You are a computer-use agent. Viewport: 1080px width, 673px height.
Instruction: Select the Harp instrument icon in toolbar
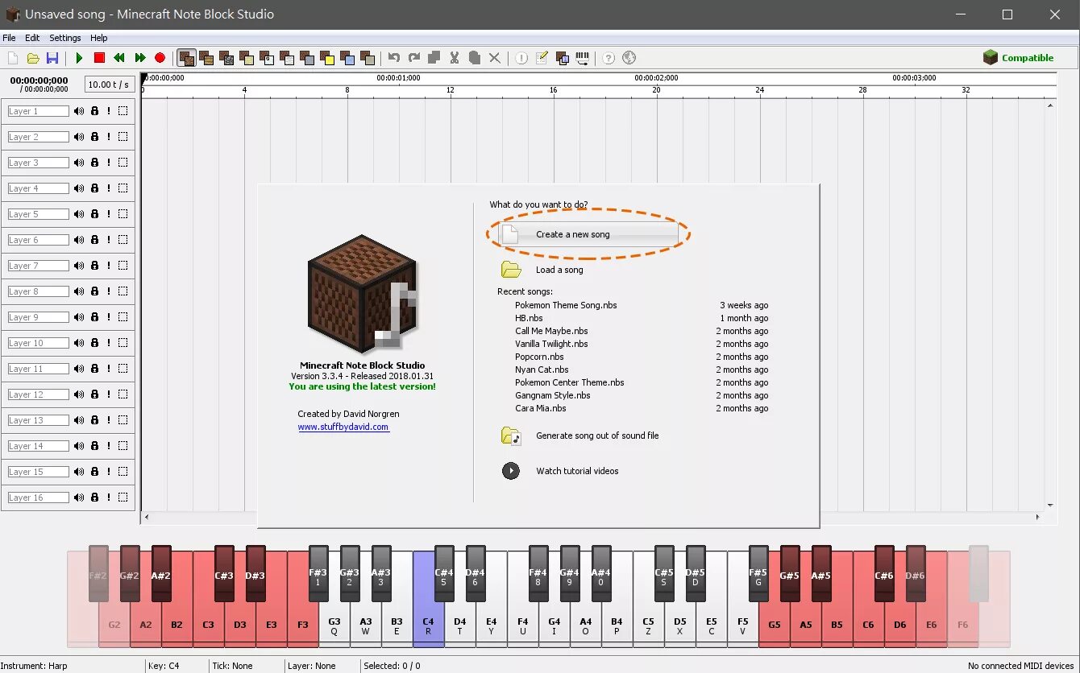coord(186,58)
